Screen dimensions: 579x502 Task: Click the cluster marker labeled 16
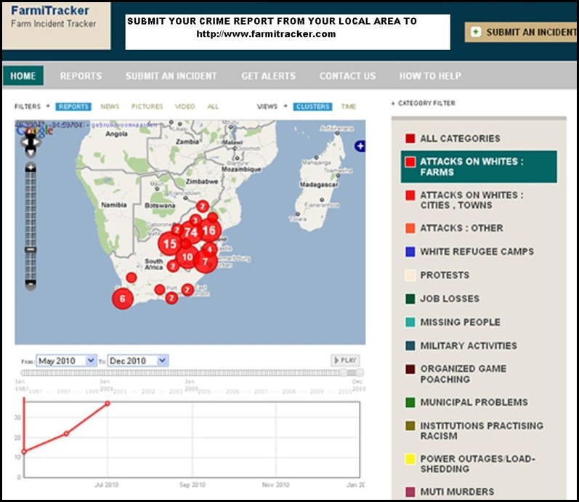tap(209, 230)
